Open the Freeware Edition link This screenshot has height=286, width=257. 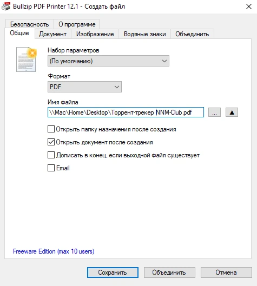[x=54, y=251]
